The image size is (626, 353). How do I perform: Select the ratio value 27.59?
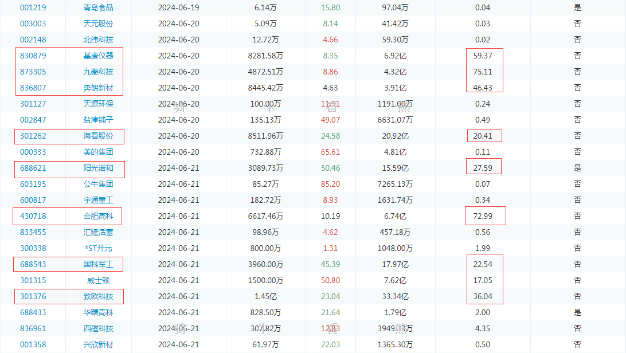tap(483, 168)
